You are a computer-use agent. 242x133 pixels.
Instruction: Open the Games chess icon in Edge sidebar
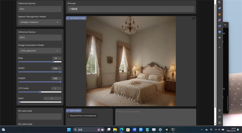[x=220, y=20]
